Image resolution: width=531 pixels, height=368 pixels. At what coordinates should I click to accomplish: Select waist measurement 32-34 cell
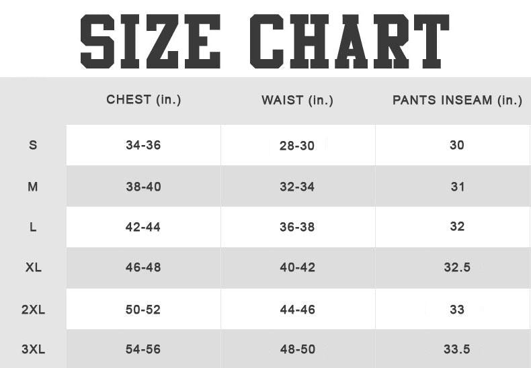298,187
